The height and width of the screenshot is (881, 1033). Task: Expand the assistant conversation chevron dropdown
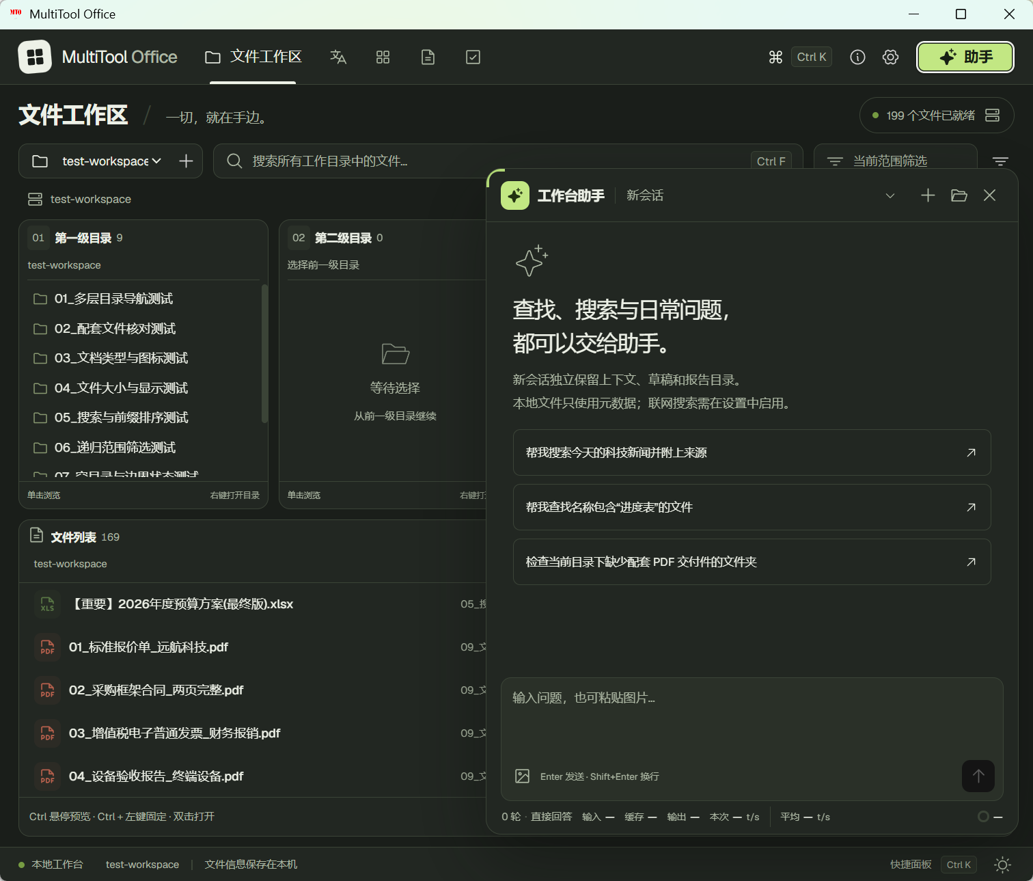pos(890,195)
